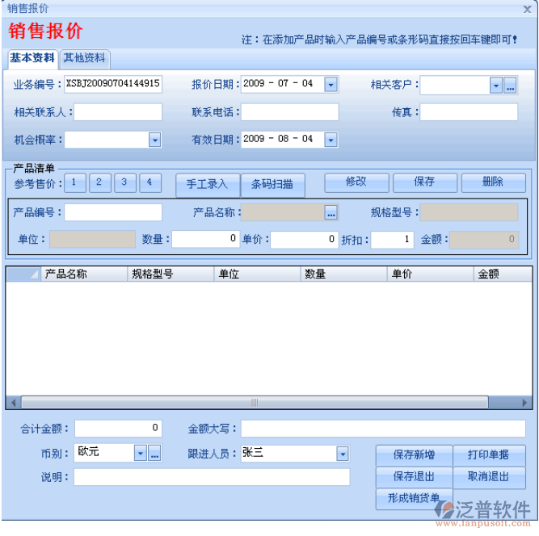
Task: Close the 销售报价 window
Action: [x=528, y=9]
